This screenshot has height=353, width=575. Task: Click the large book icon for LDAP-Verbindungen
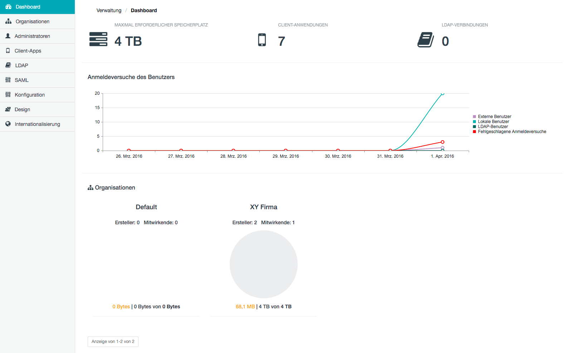(x=426, y=40)
